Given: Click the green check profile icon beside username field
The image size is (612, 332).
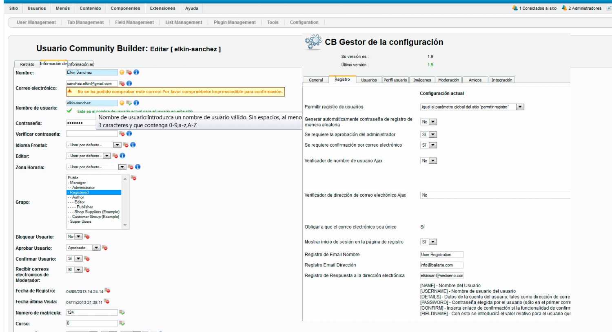Looking at the screenshot, I should click(129, 103).
